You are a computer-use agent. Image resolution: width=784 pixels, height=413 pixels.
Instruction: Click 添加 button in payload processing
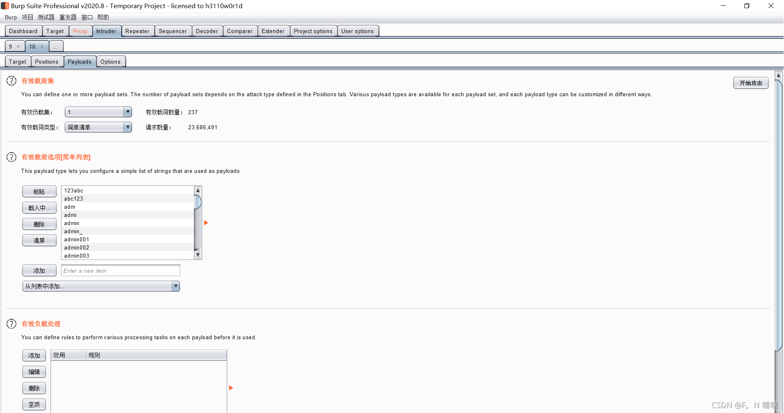(34, 356)
